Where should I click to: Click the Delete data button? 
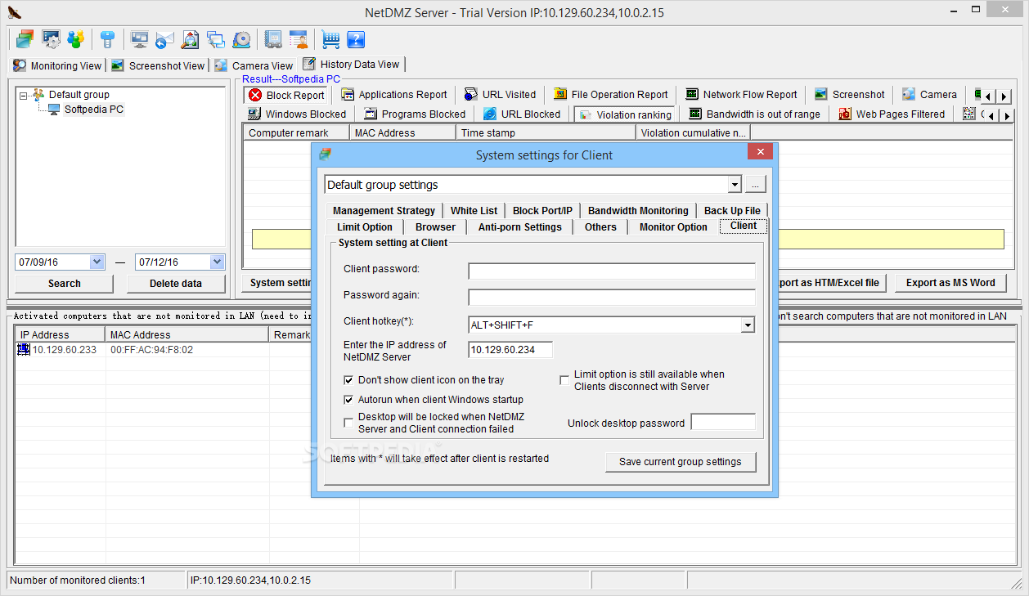point(176,284)
